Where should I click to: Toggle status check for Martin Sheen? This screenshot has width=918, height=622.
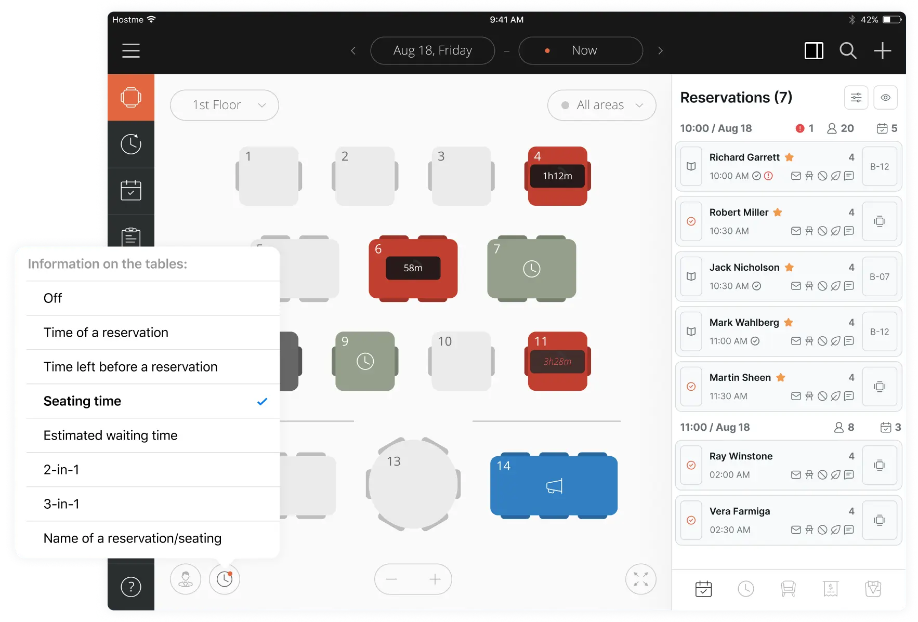(x=691, y=387)
